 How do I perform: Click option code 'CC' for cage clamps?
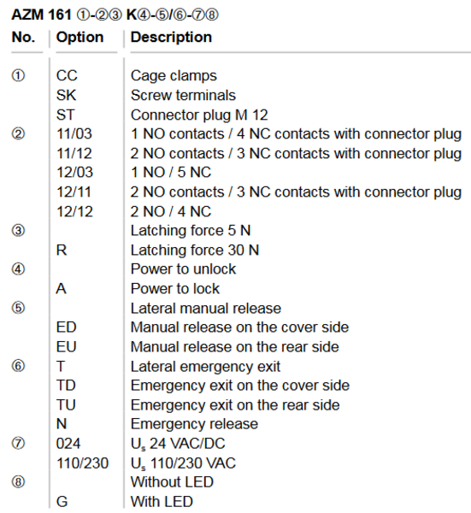click(x=67, y=75)
